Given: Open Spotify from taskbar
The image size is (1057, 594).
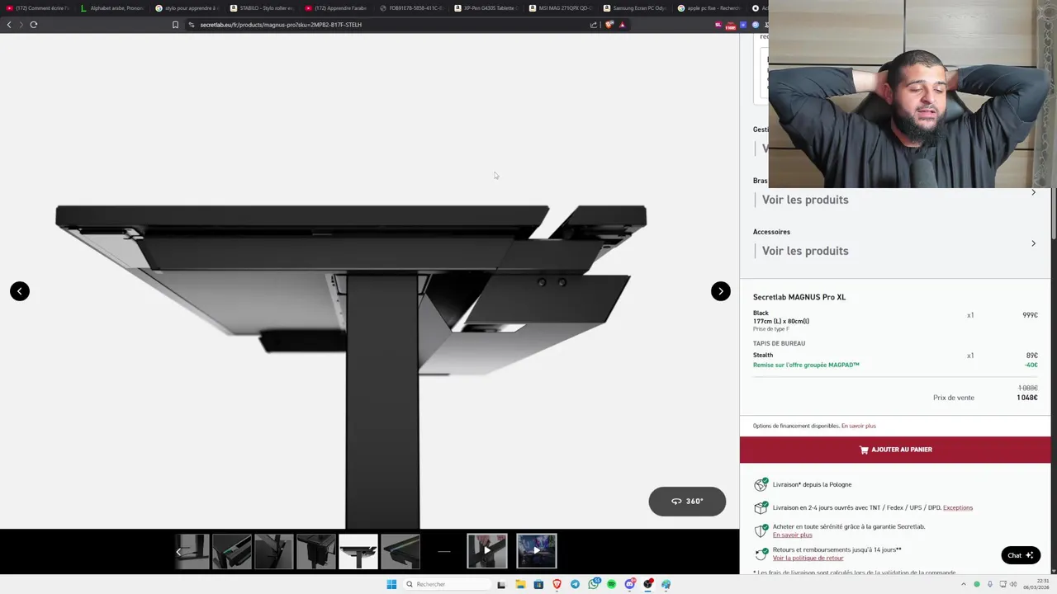Looking at the screenshot, I should (611, 584).
